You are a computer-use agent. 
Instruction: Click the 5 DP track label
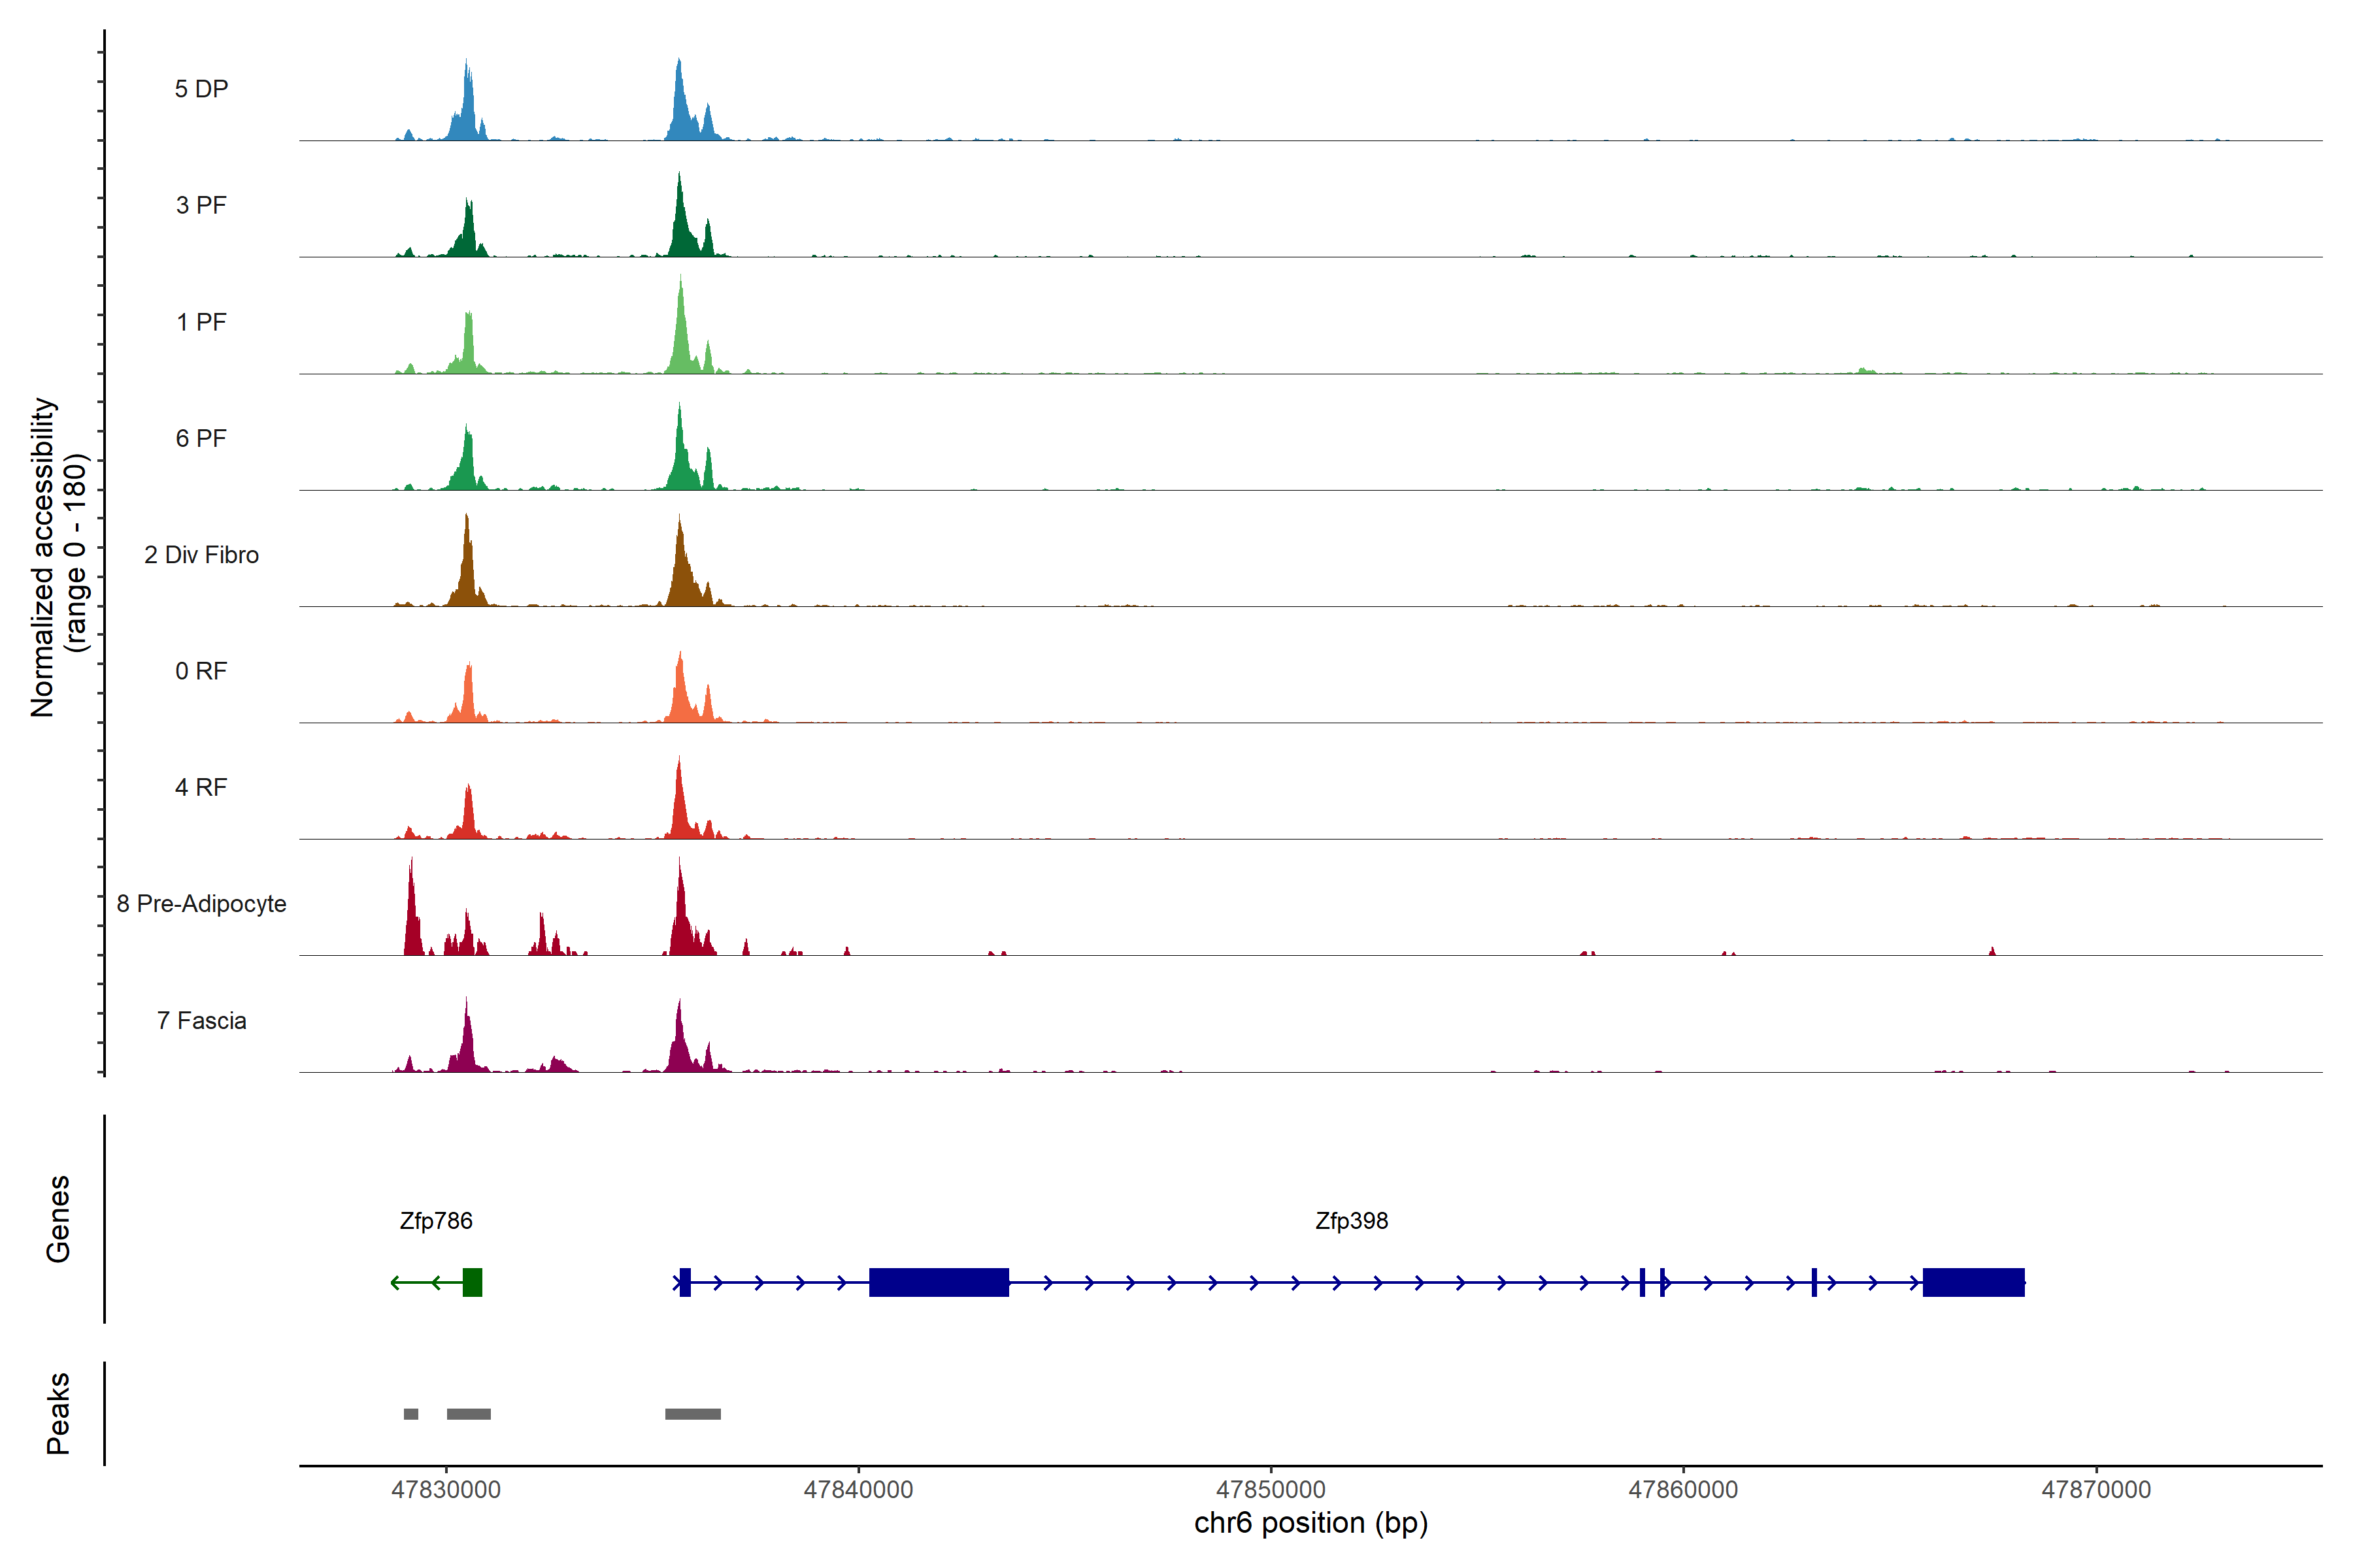(201, 89)
